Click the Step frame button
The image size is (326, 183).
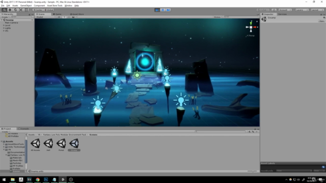(168, 10)
